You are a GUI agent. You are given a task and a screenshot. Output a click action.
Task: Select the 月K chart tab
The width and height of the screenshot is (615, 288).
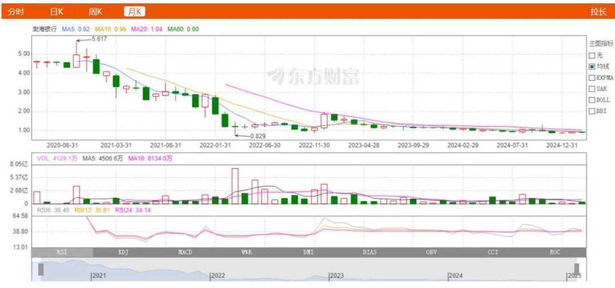click(135, 12)
